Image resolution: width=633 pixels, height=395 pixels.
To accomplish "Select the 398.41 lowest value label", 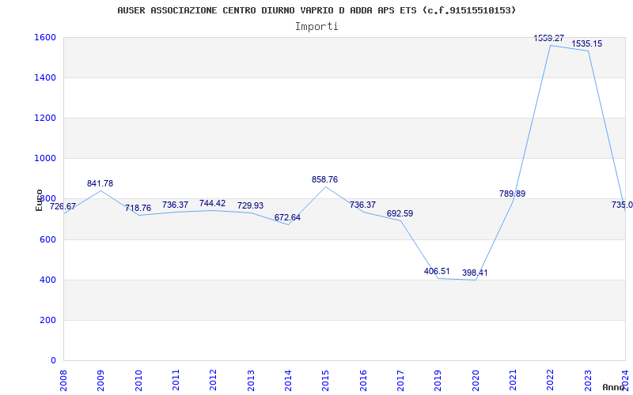I will tap(475, 273).
